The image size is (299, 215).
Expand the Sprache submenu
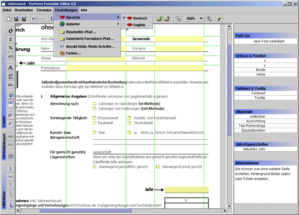tap(87, 17)
